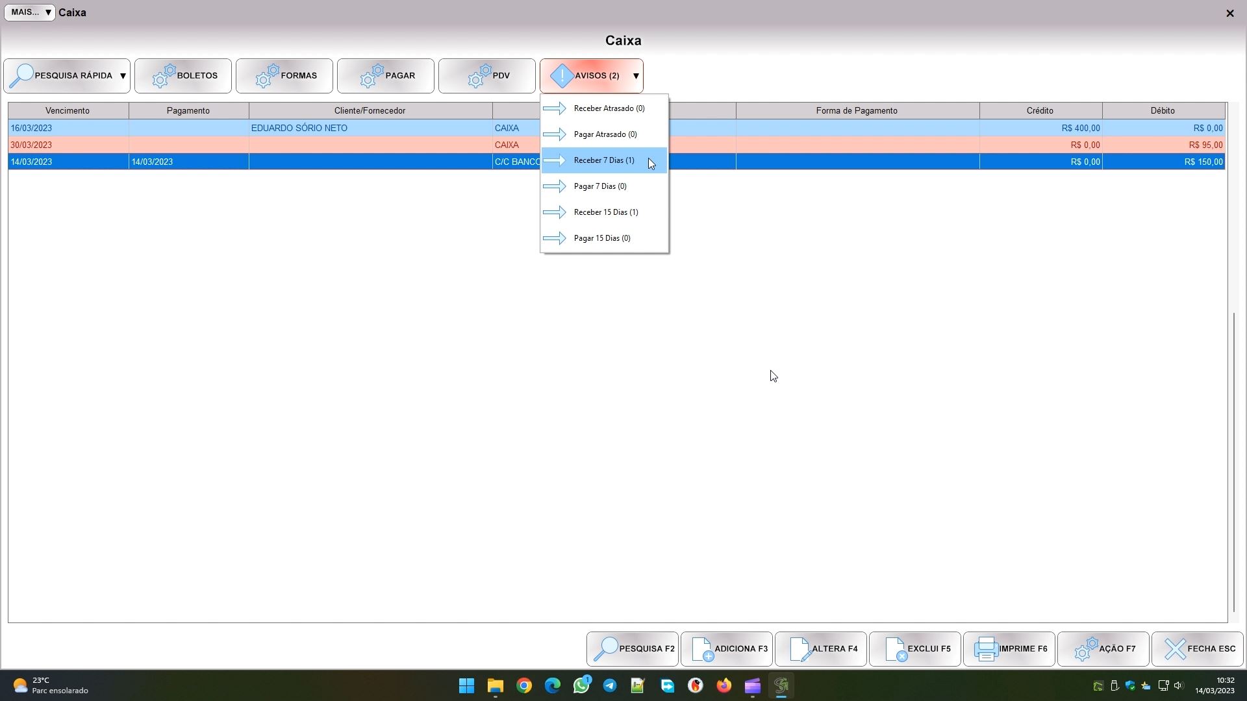This screenshot has width=1247, height=701.
Task: Select Receber 15 Dias menu item
Action: click(605, 212)
